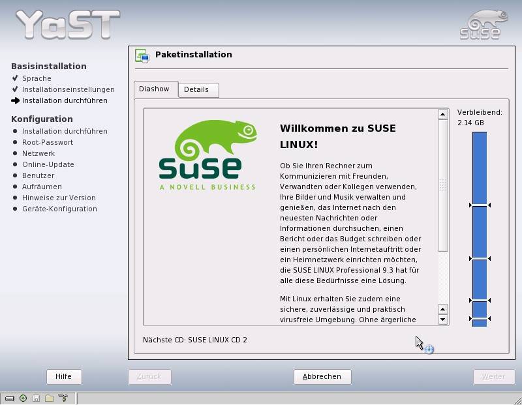522x405 pixels.
Task: Click the 'Verbleibend:' label
Action: [x=480, y=112]
